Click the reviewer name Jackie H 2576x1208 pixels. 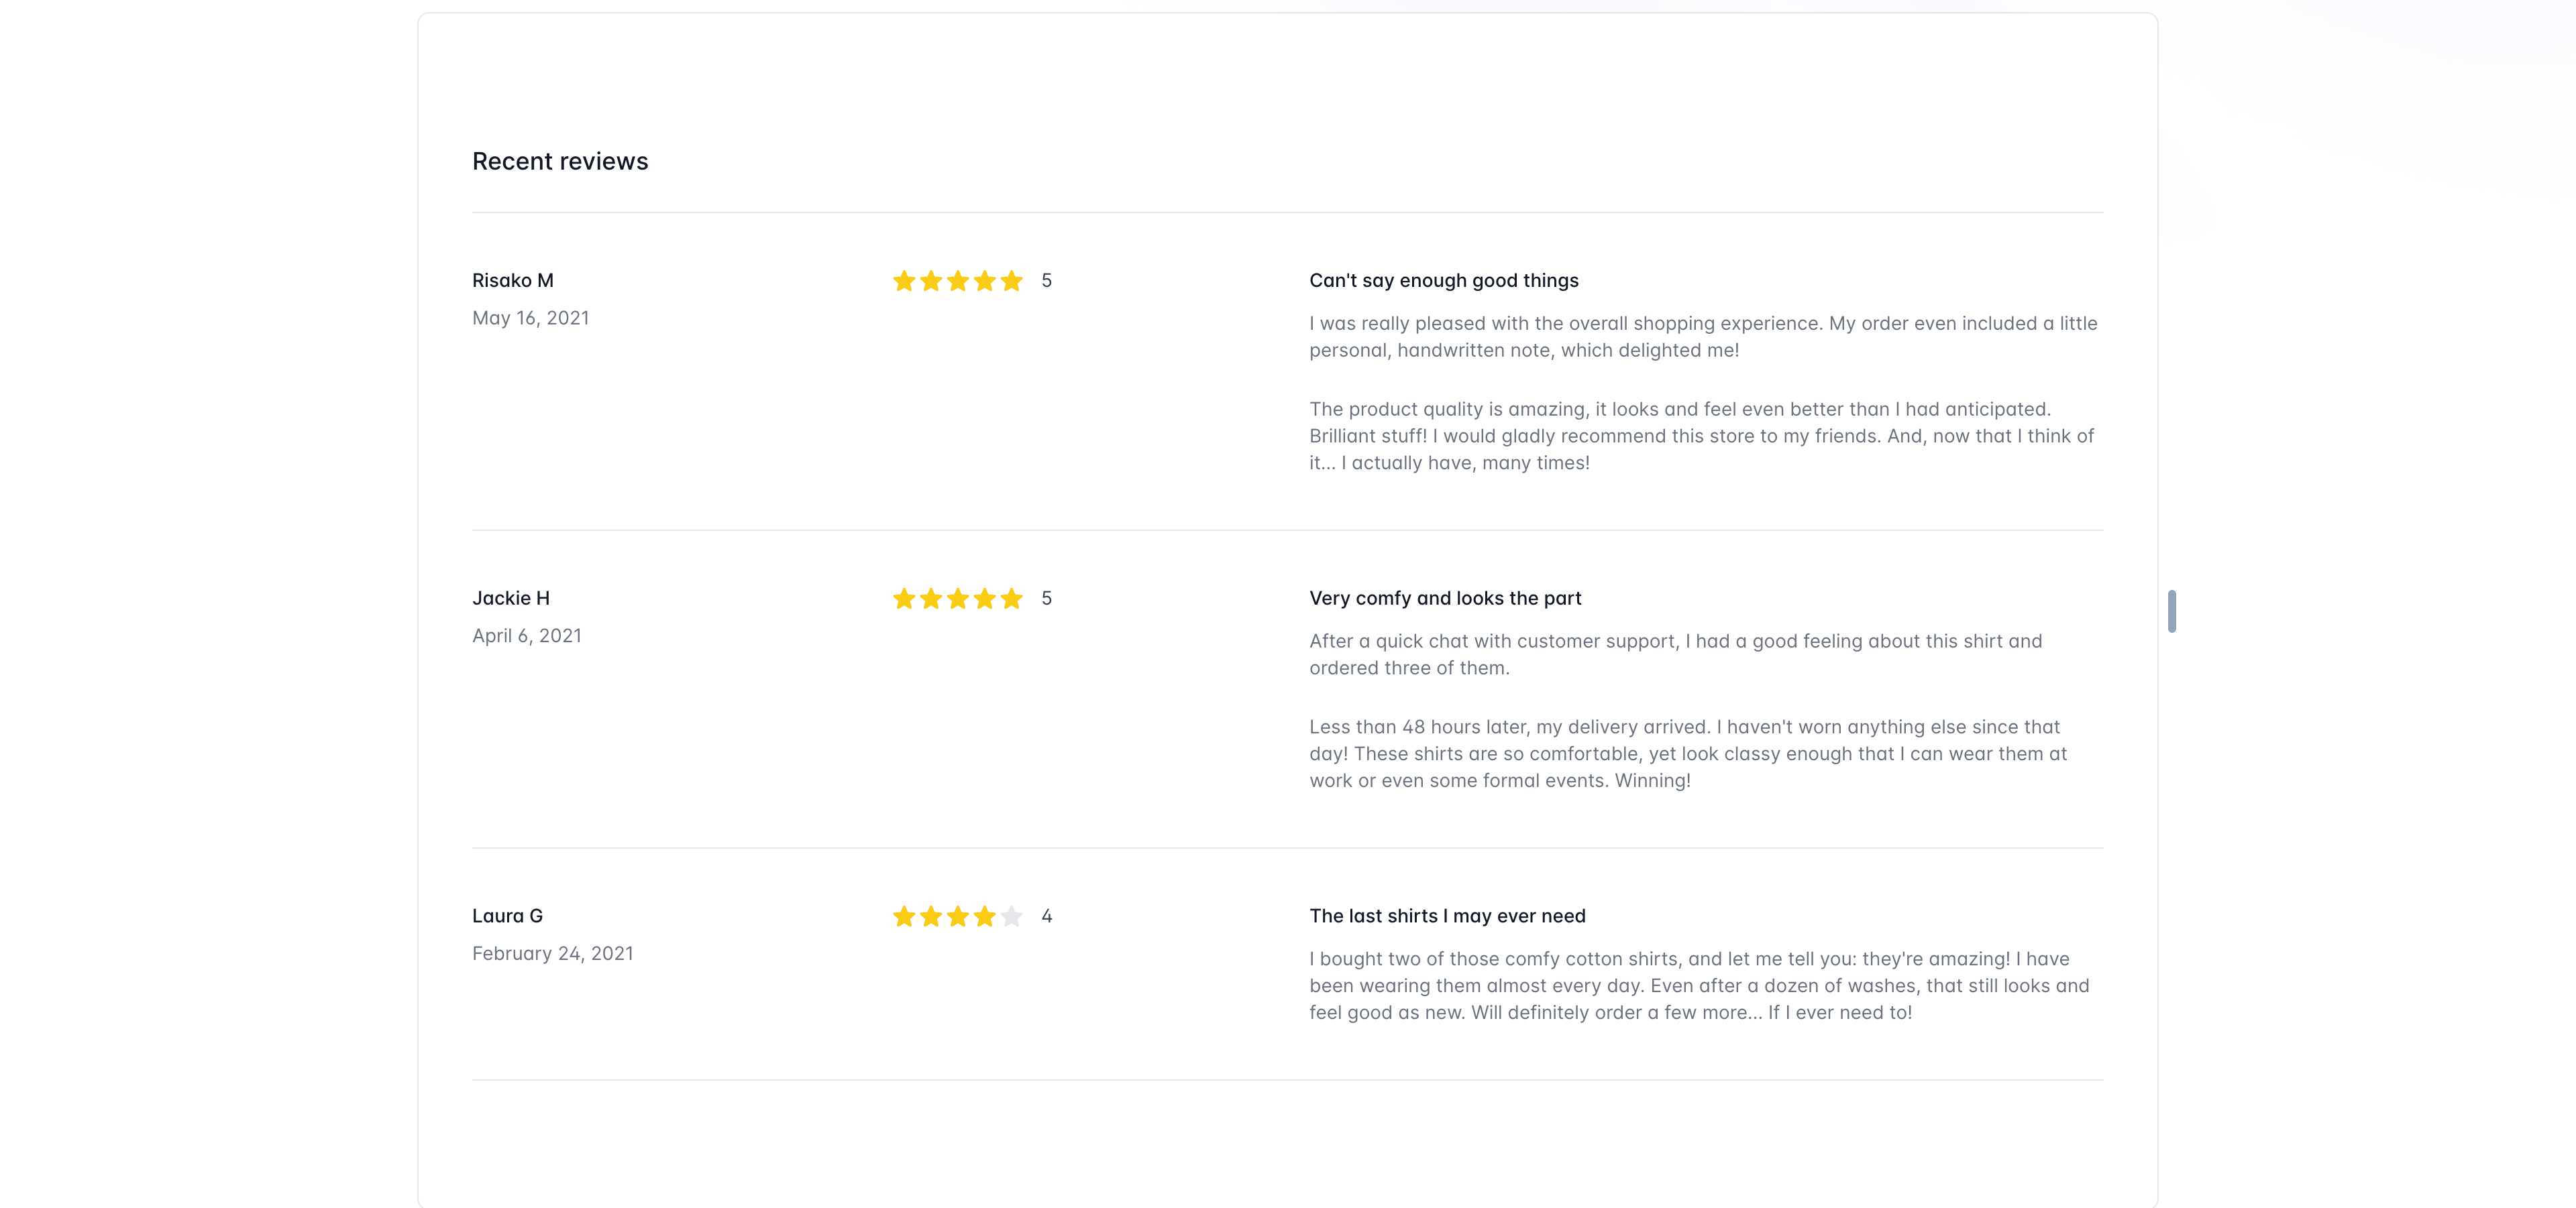511,599
